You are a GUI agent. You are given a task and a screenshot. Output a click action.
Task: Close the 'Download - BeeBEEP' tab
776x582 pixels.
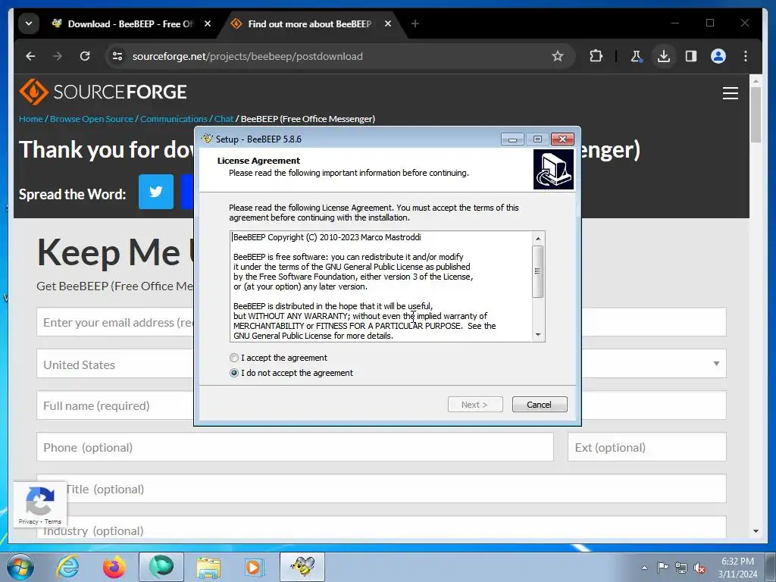pyautogui.click(x=208, y=23)
